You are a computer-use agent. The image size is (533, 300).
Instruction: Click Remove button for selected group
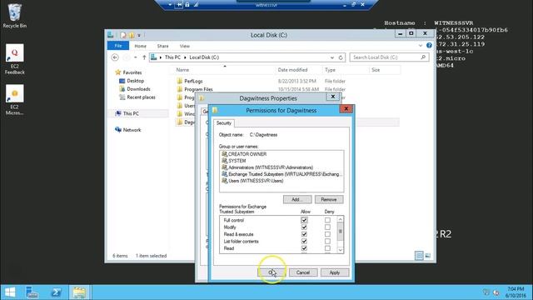pos(329,200)
